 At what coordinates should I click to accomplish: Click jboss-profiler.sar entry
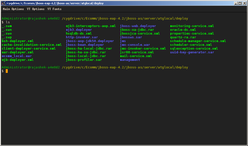pyautogui.click(x=84, y=60)
